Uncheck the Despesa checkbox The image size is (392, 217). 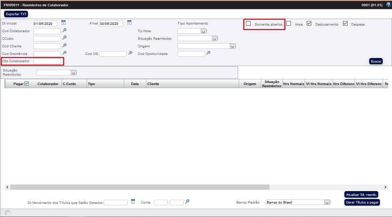click(x=345, y=23)
